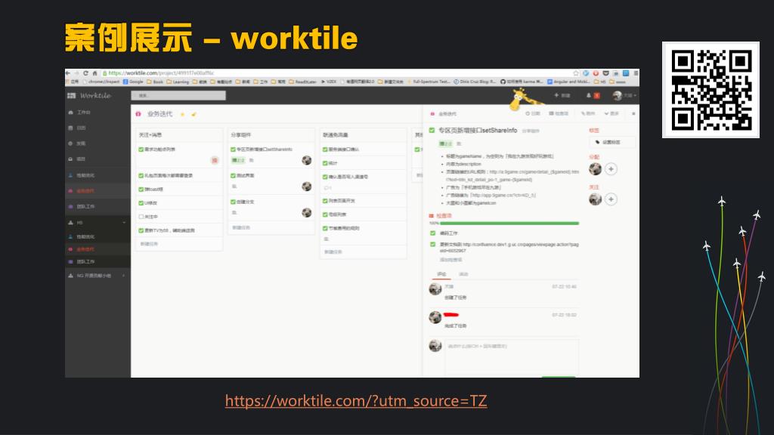Click the notification bell in top bar
Image resolution: width=774 pixels, height=435 pixels.
[x=588, y=95]
